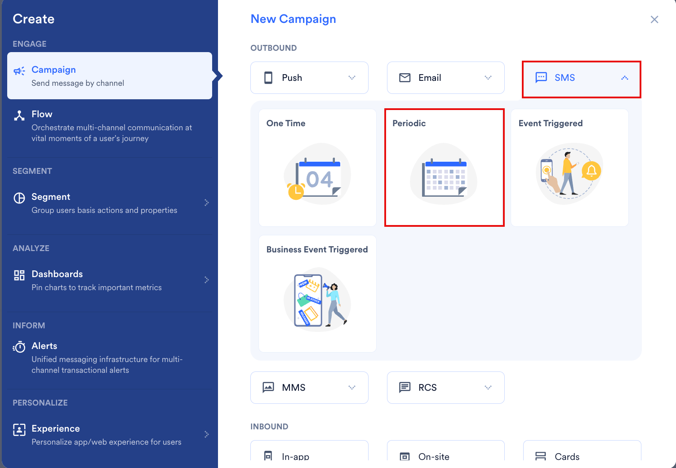Screen dimensions: 676x468
Task: Select Flow in the Create menu
Action: (x=110, y=126)
